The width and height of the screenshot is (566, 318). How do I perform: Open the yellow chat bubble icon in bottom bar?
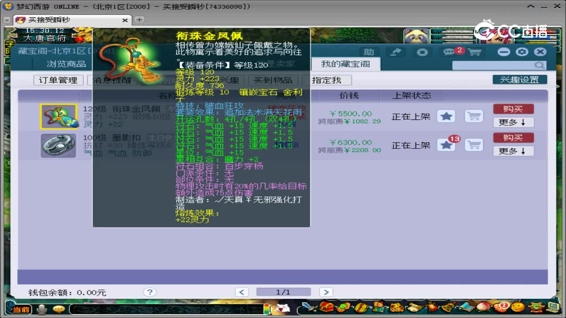58,309
